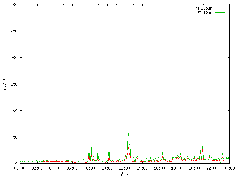Click the ug/m3 y-axis title
236x177 pixels.
coord(5,84)
